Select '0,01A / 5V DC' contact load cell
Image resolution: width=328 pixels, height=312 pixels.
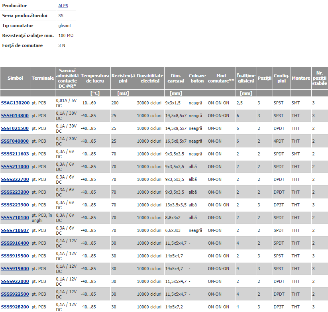point(66,103)
